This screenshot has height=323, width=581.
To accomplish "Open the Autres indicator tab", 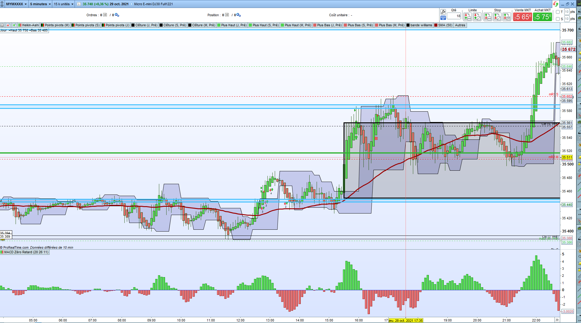I will pyautogui.click(x=460, y=25).
